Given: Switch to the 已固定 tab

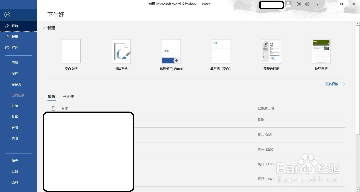Looking at the screenshot, I should click(68, 97).
